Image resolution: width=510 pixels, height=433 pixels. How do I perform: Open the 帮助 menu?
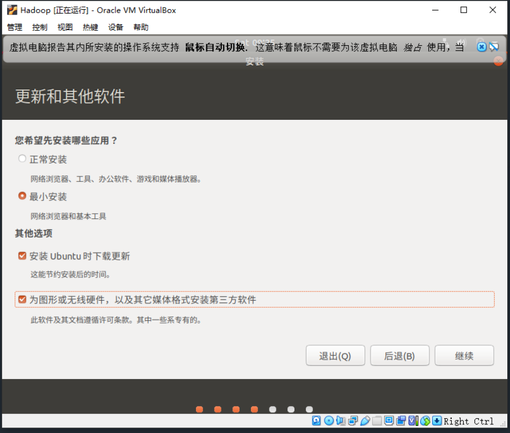tap(141, 27)
